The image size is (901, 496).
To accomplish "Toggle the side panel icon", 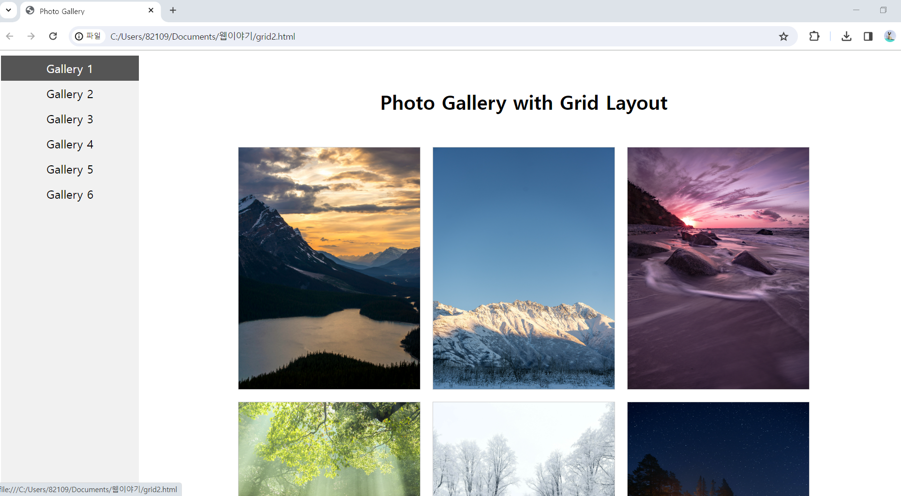I will point(868,36).
